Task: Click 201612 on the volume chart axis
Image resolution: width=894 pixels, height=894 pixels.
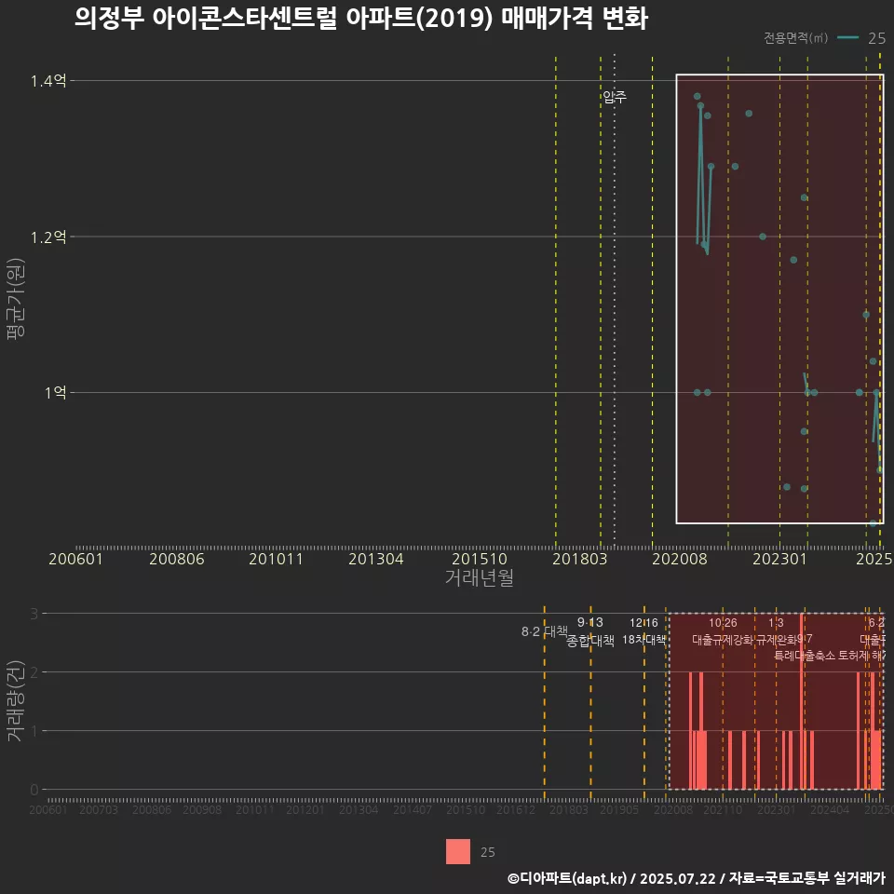Action: [x=515, y=809]
